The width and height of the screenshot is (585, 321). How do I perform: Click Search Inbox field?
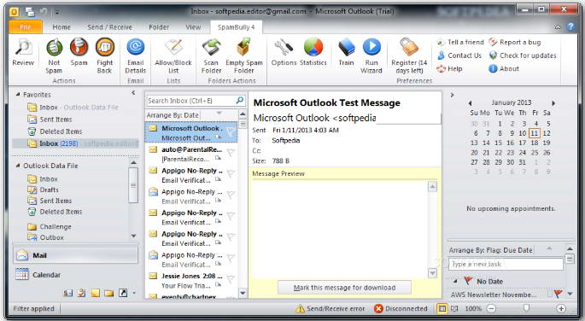point(190,101)
